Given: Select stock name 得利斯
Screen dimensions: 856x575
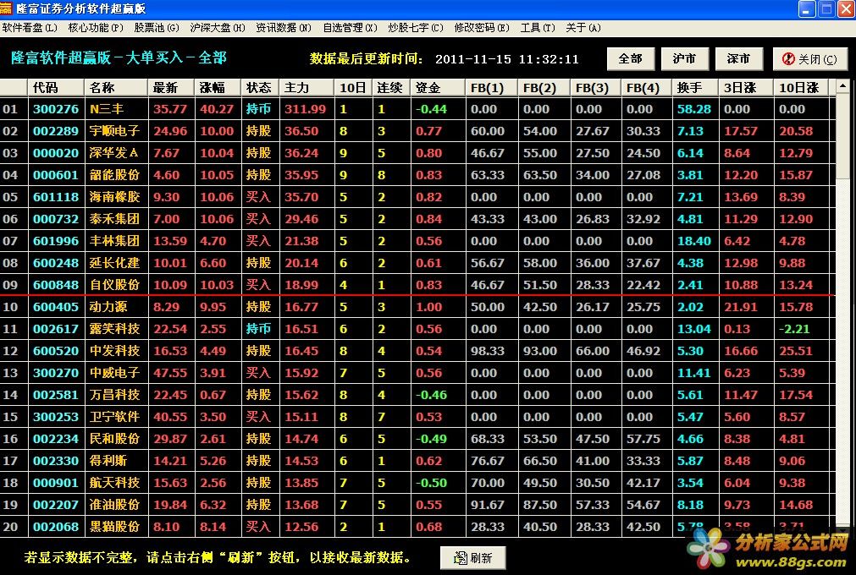Looking at the screenshot, I should [x=108, y=461].
